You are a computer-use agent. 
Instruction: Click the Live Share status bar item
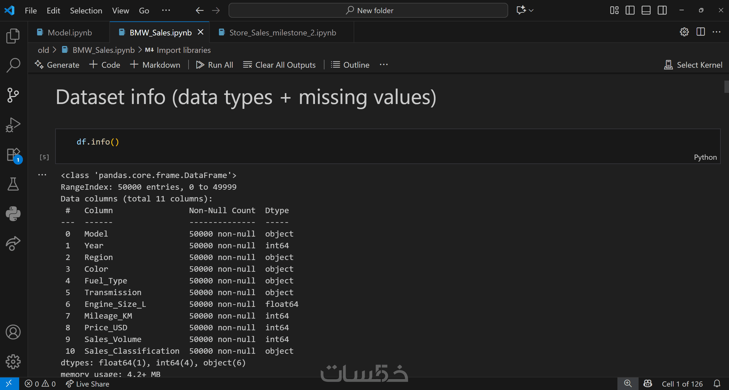tap(88, 384)
